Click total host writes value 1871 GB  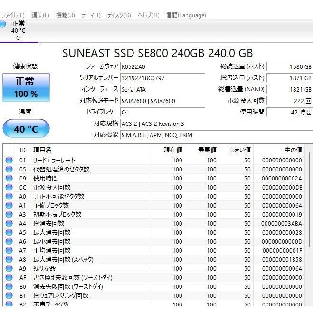tap(290, 78)
